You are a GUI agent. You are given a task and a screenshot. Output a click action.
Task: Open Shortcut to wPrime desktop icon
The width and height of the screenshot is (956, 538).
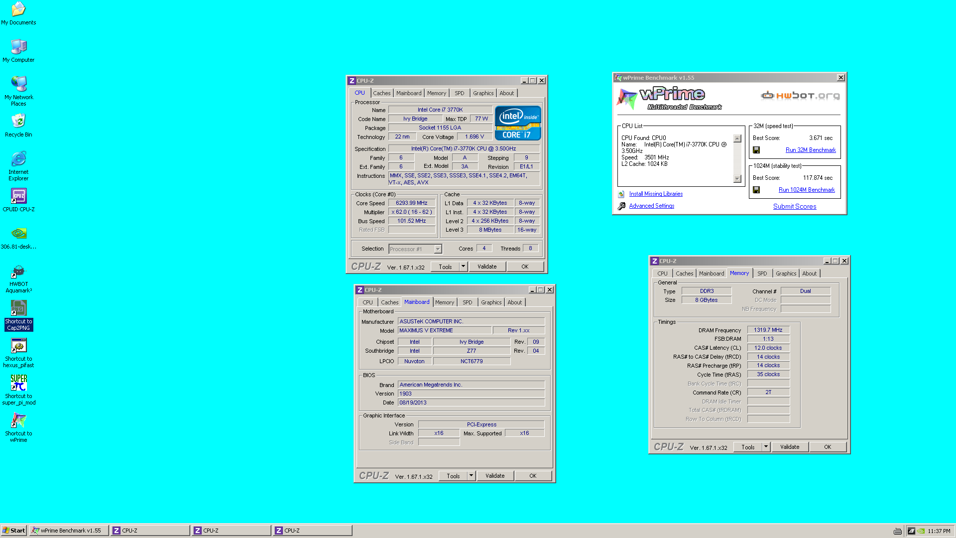click(18, 427)
